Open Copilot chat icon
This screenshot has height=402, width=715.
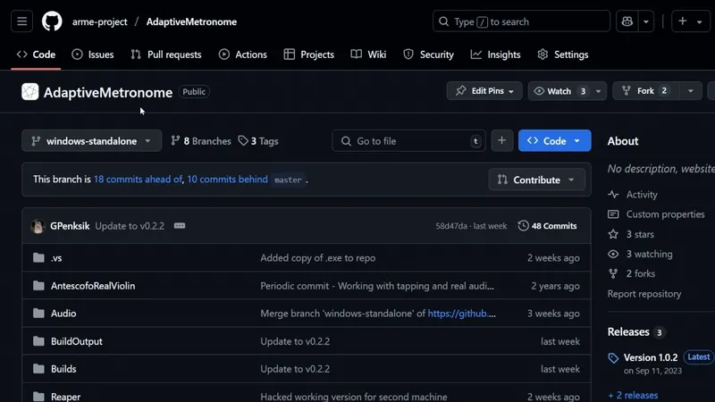[x=626, y=21]
